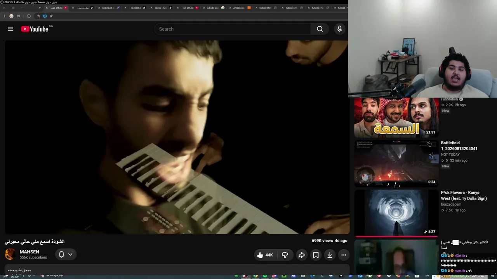Open a new browser tab with plus
The height and width of the screenshot is (279, 497).
[40, 8]
